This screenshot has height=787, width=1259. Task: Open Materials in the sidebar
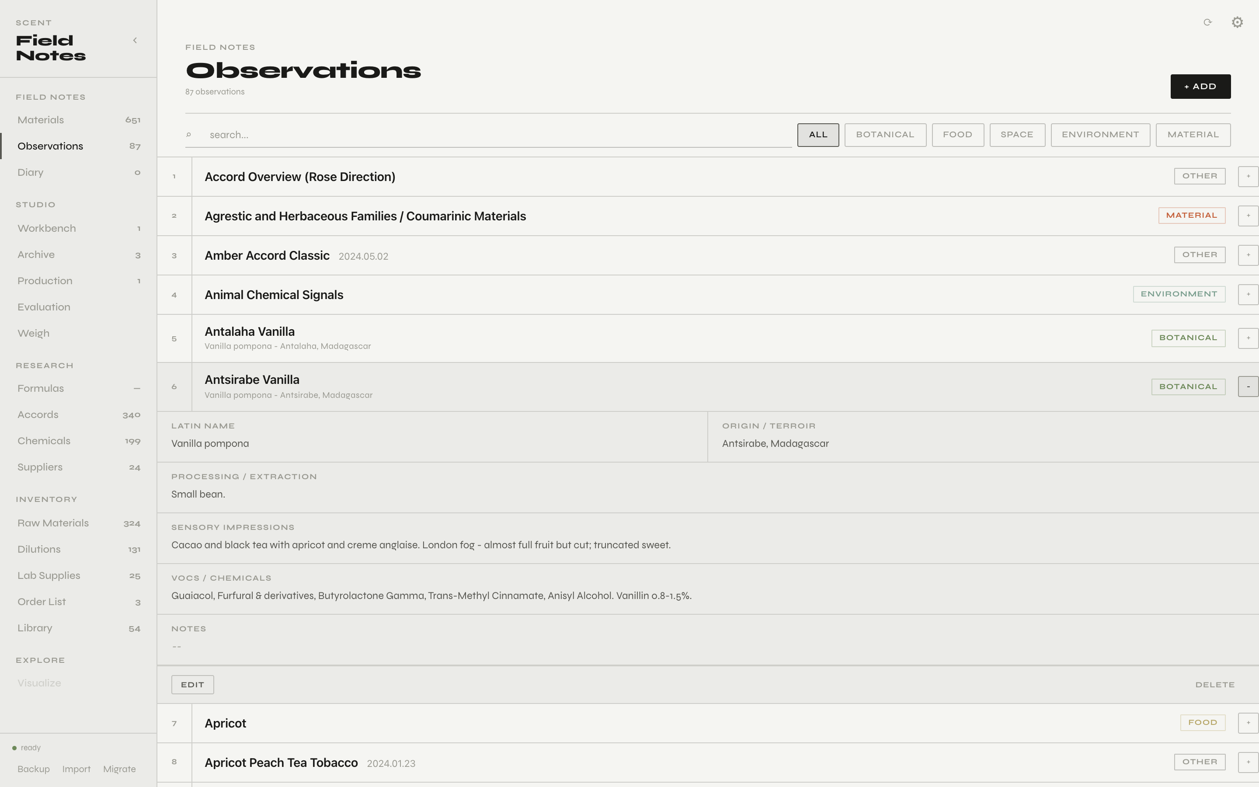click(79, 120)
